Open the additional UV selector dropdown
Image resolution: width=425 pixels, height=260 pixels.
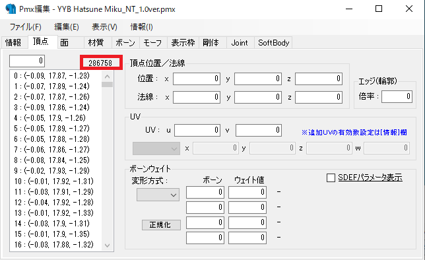(x=156, y=148)
